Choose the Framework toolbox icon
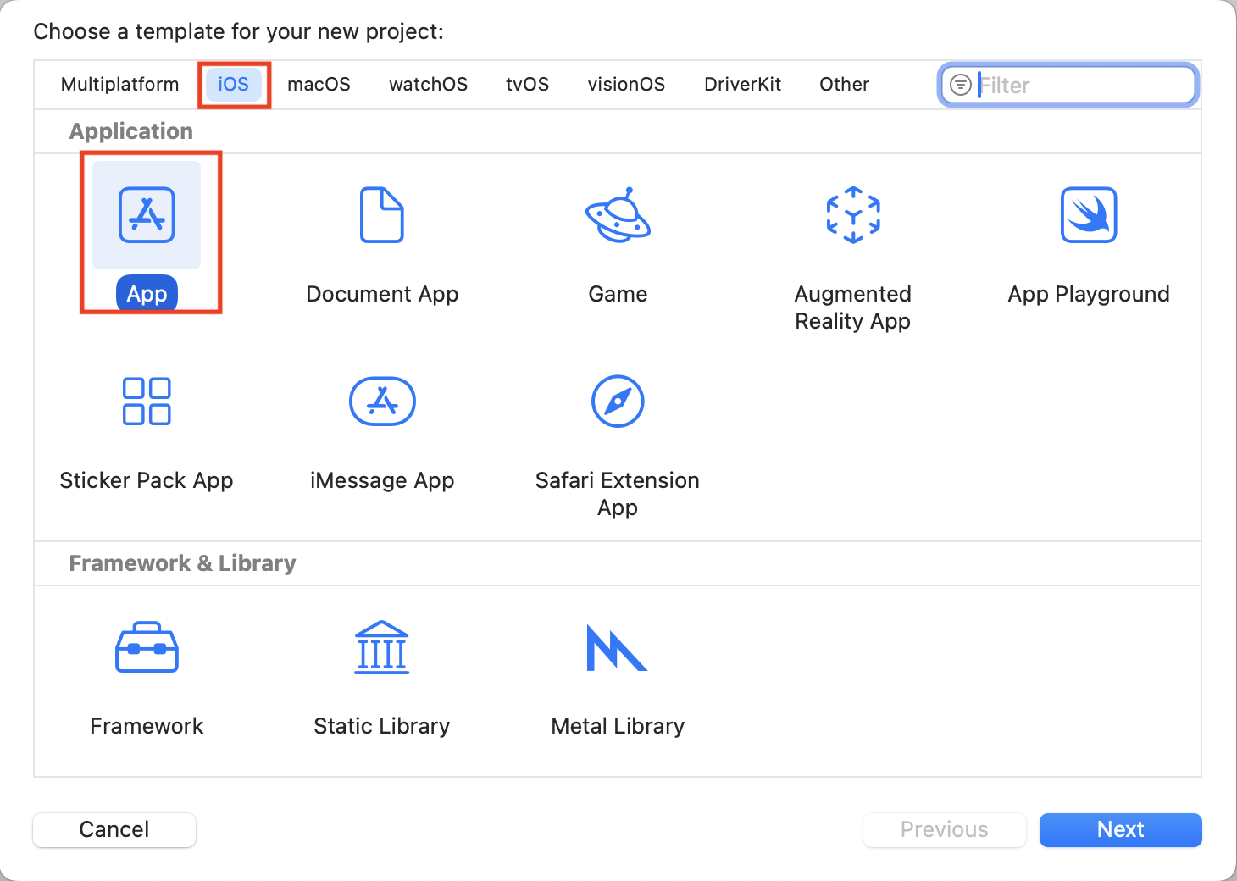 [x=147, y=647]
